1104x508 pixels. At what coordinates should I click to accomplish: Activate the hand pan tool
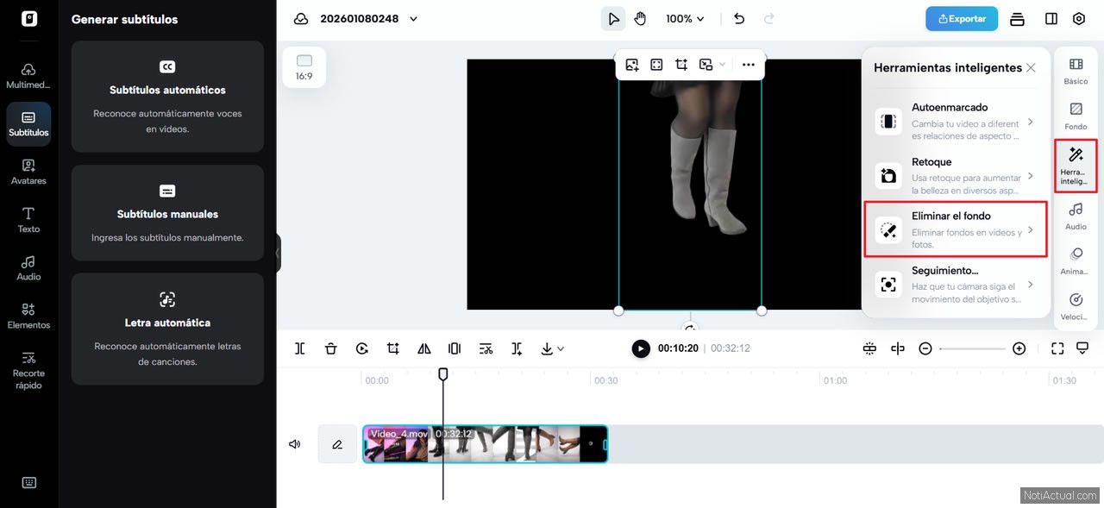639,19
